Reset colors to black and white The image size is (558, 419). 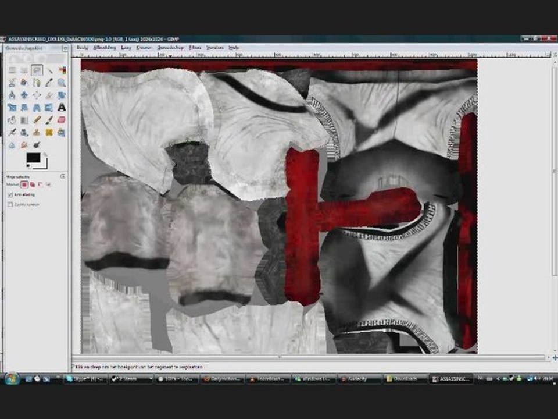point(28,166)
